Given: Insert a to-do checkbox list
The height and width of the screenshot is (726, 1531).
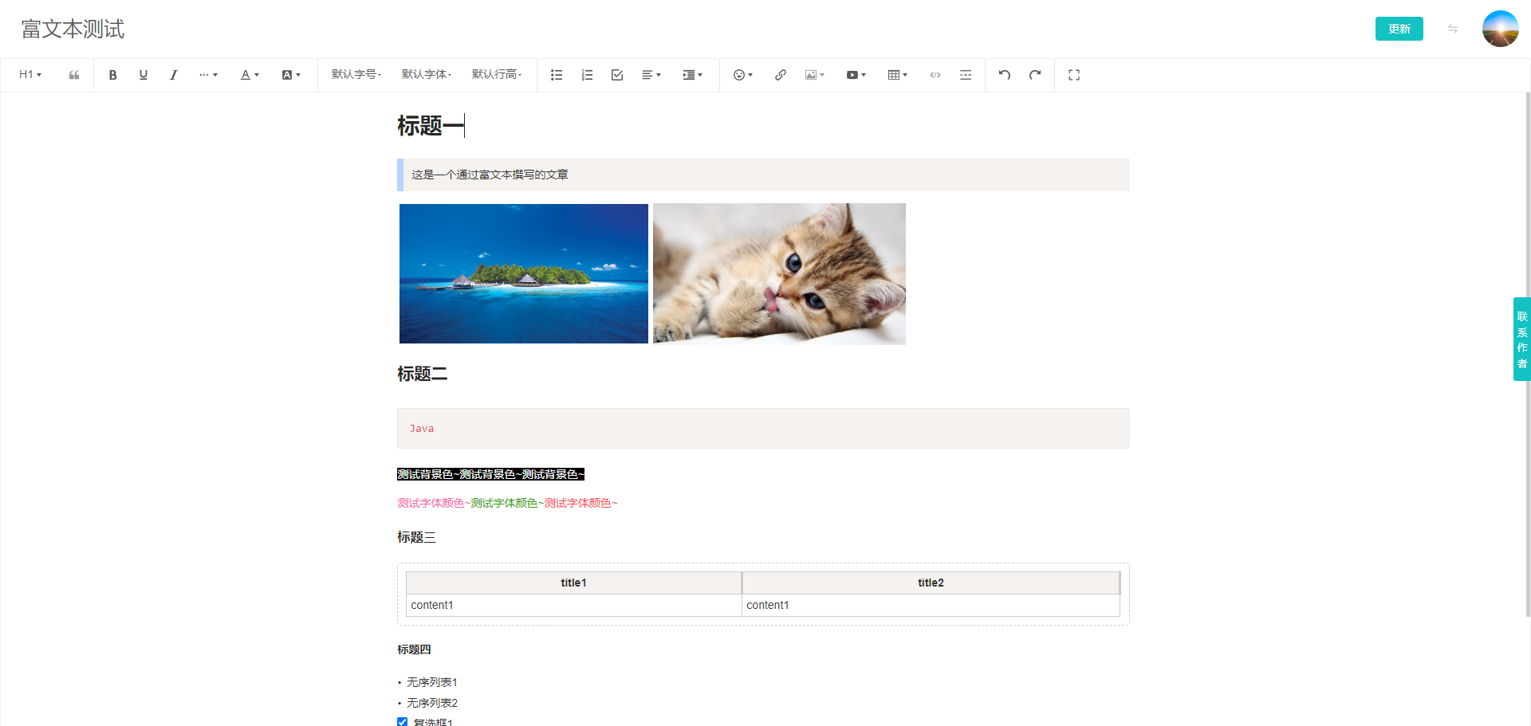Looking at the screenshot, I should click(617, 75).
